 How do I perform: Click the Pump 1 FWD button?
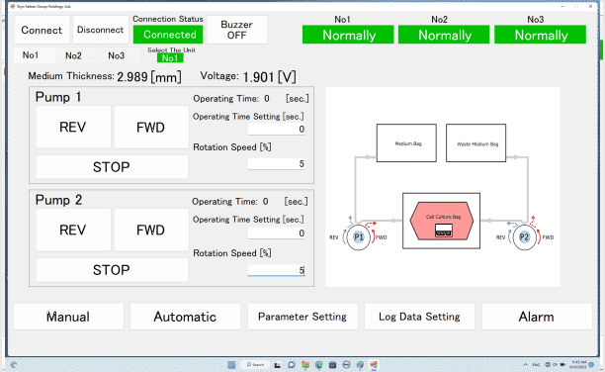tap(151, 127)
